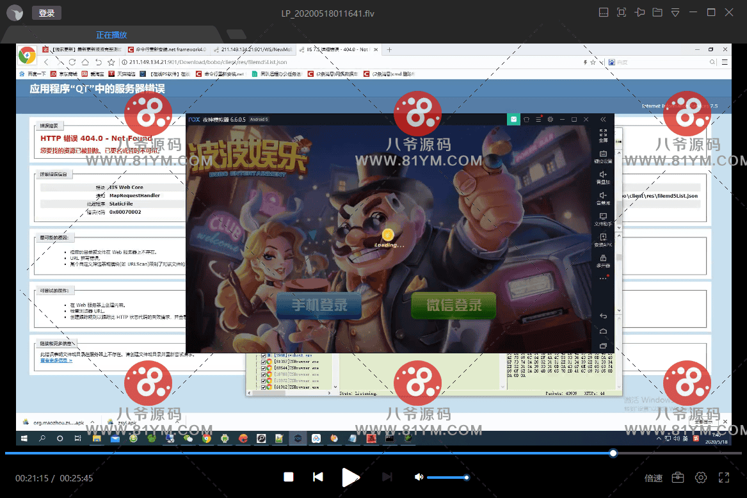Toggle checkbox for [83544] process row
The image size is (747, 498).
tap(263, 368)
